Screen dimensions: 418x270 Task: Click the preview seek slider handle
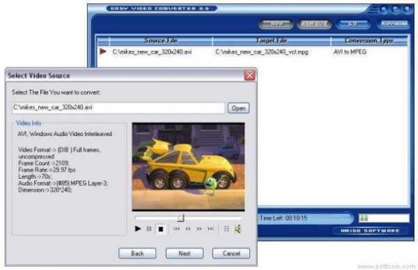tap(181, 218)
